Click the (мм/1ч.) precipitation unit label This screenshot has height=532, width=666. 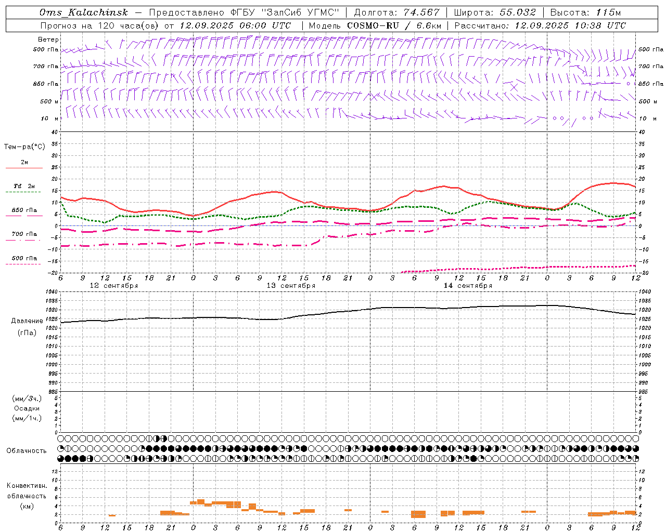[27, 418]
